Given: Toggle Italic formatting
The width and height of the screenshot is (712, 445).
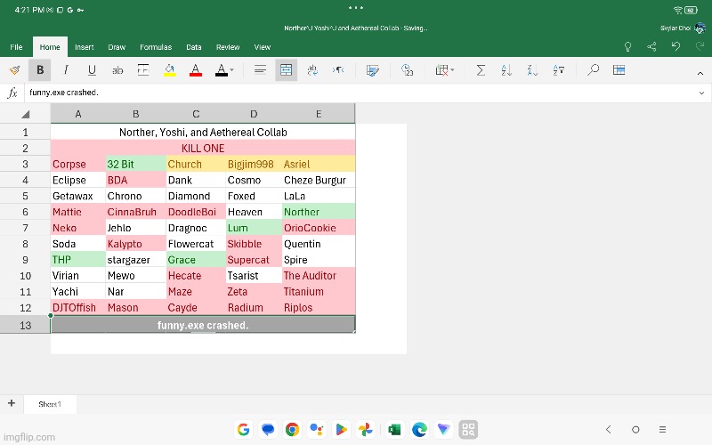Looking at the screenshot, I should (66, 70).
